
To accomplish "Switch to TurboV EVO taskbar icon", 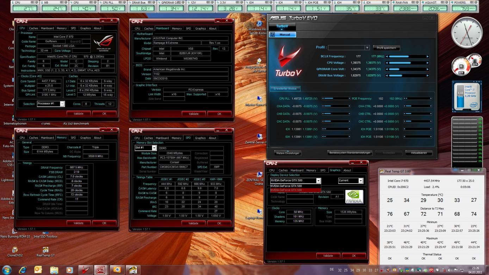I will click(x=85, y=270).
